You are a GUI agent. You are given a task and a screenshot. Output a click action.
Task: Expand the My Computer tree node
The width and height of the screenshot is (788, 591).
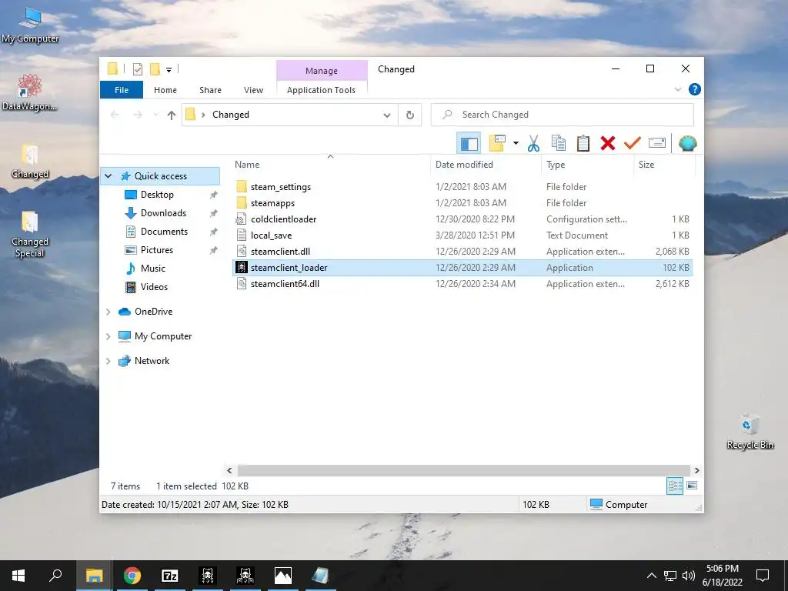(108, 336)
